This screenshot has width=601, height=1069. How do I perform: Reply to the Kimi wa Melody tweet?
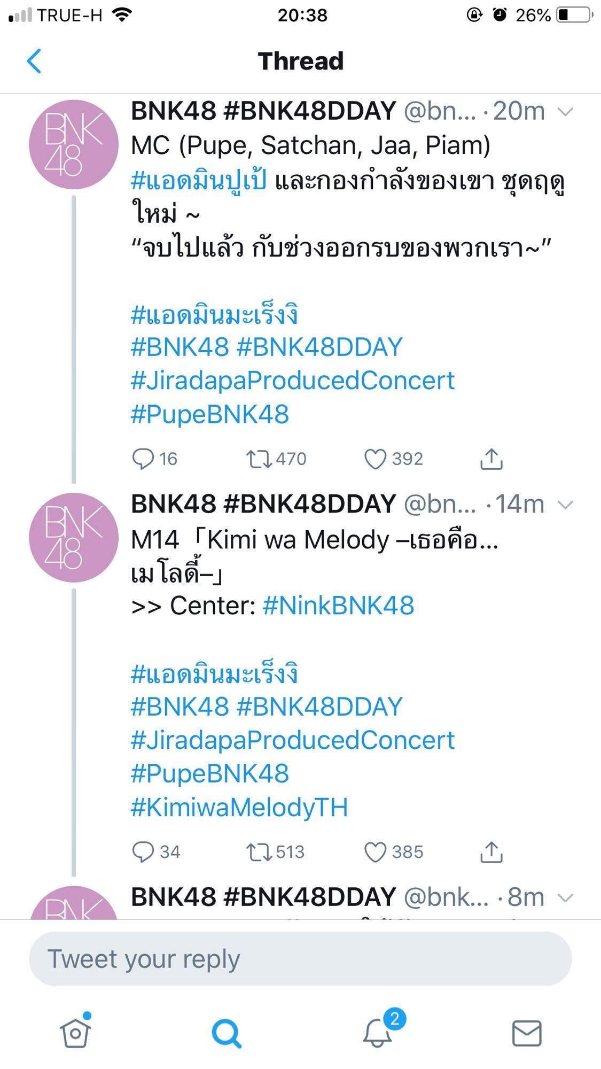point(143,852)
